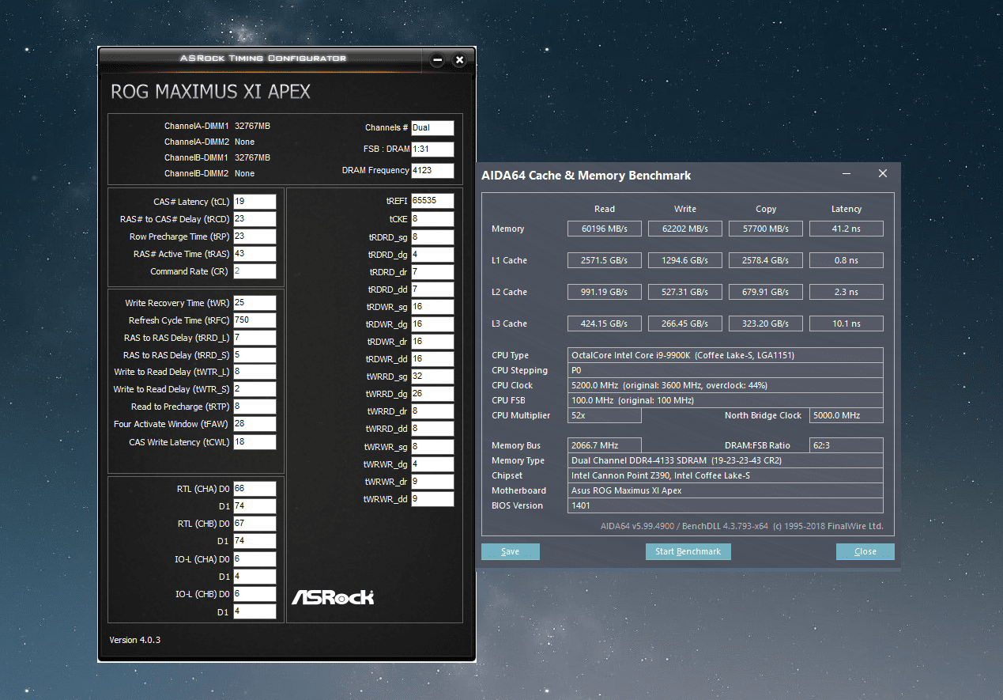Image resolution: width=1003 pixels, height=700 pixels.
Task: Click the Four Activate Window (tFAW) field
Action: coord(255,424)
